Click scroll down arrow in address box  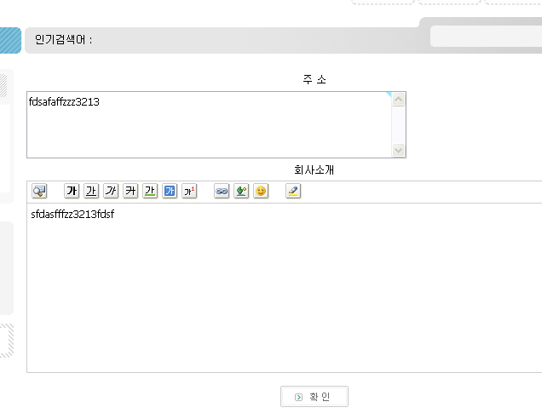click(x=398, y=150)
